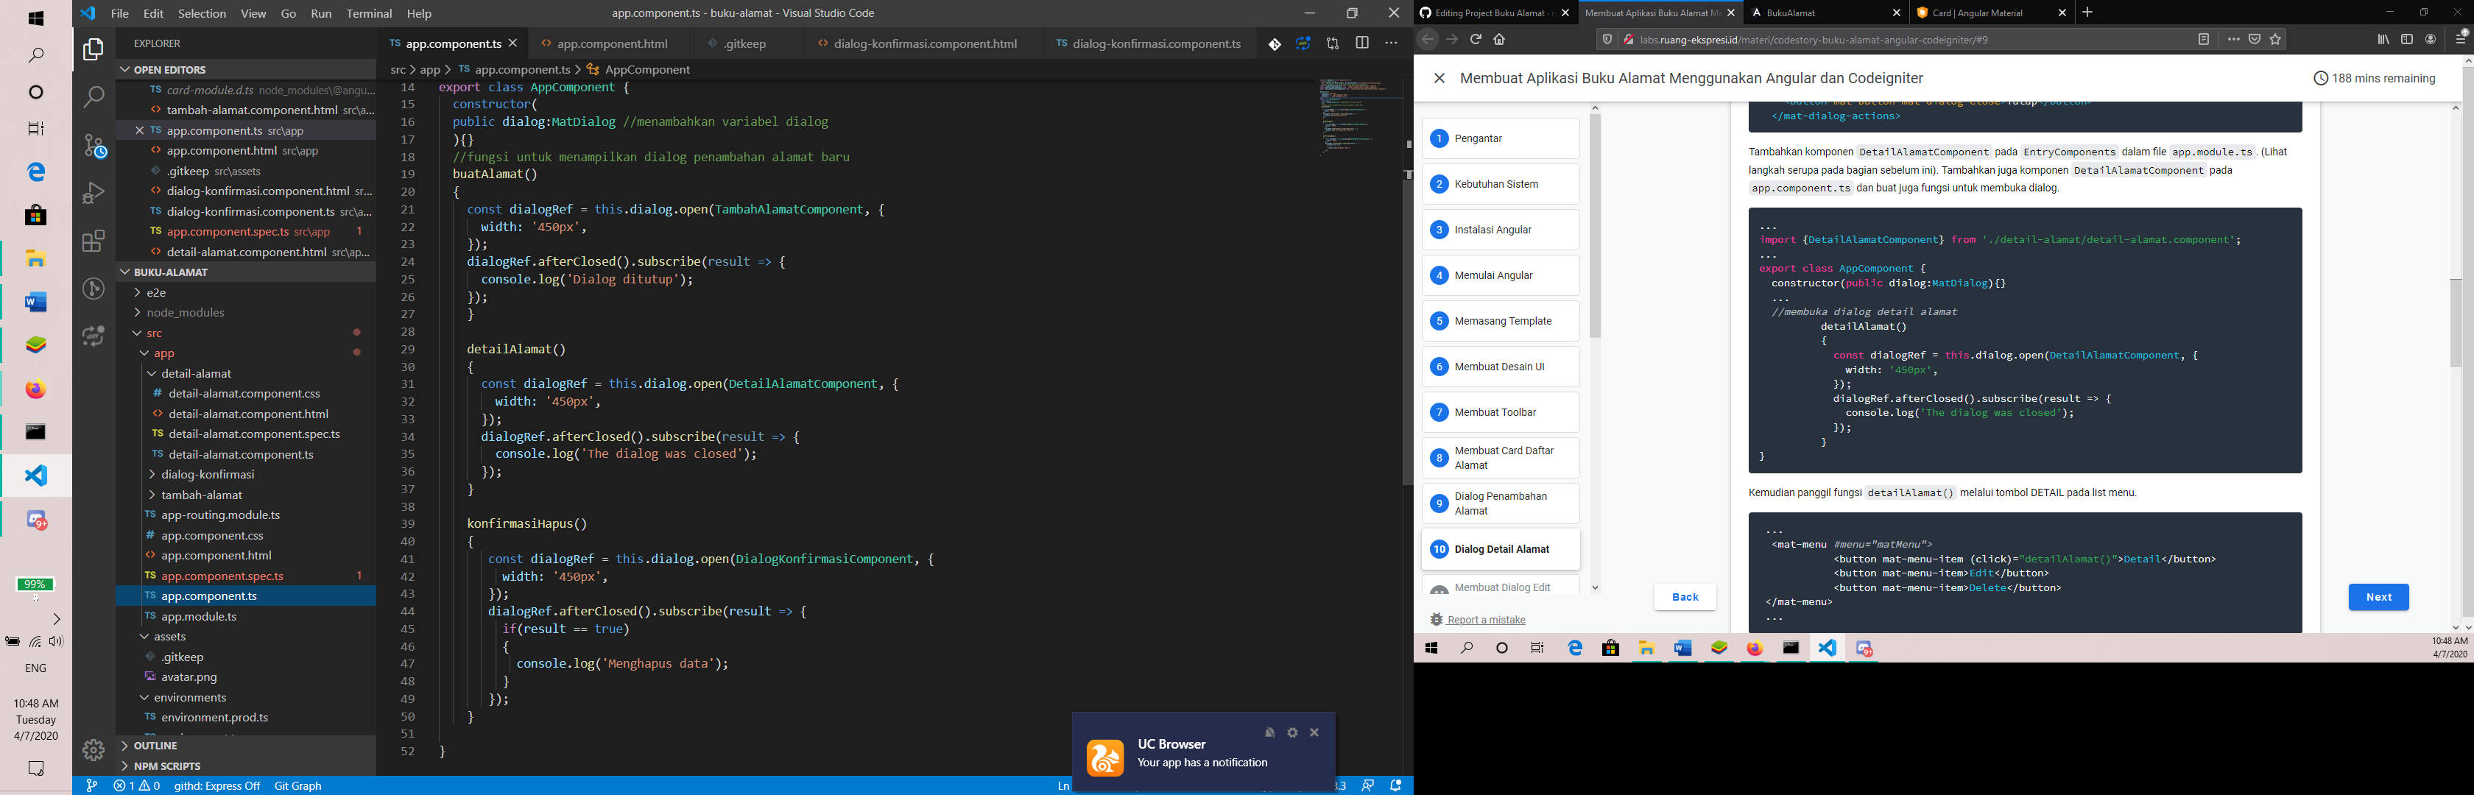Close the course with the X icon
This screenshot has width=2474, height=795.
(1439, 79)
